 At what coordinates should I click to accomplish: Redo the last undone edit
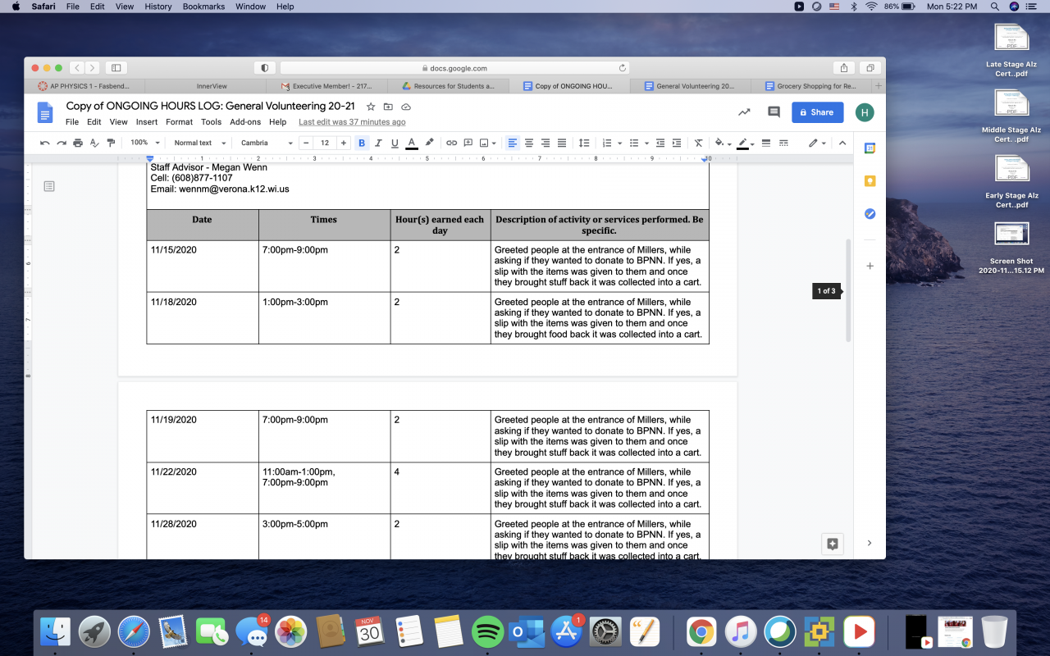pos(62,143)
